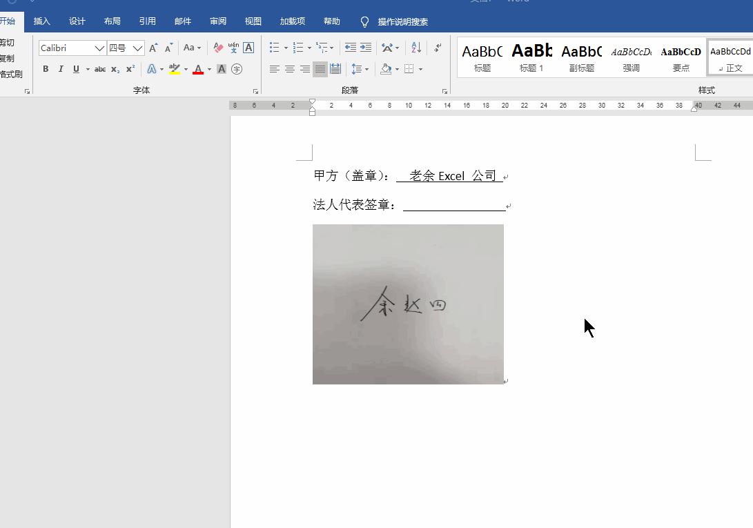Open the Calibri font name dropdown
Screen dimensions: 753x528
[x=100, y=48]
